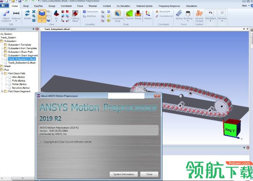
Task: Select Subsystem Chain Segment folder
Action: point(23,55)
